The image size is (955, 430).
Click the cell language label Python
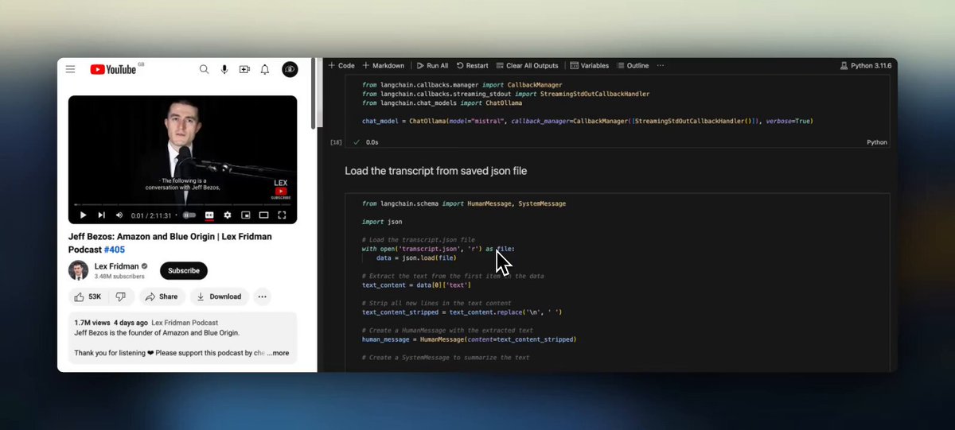(x=876, y=142)
